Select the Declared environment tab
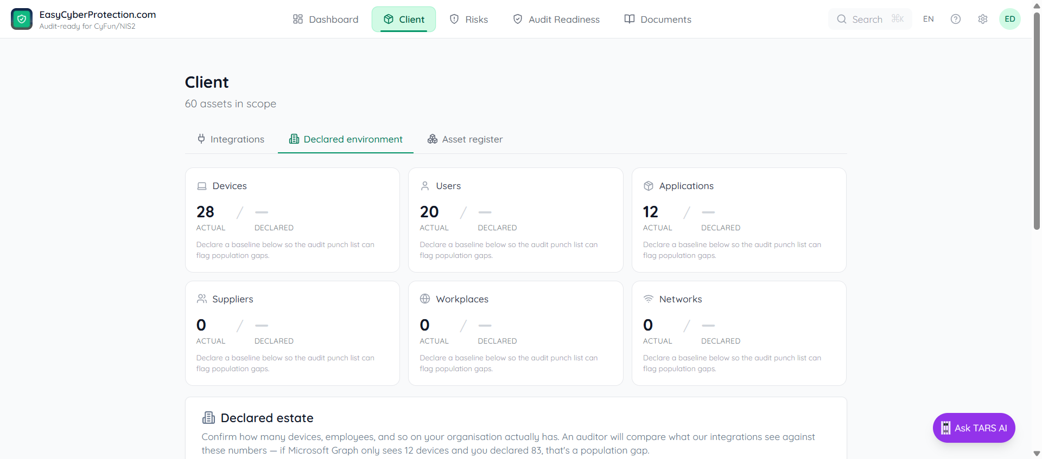 click(x=346, y=139)
